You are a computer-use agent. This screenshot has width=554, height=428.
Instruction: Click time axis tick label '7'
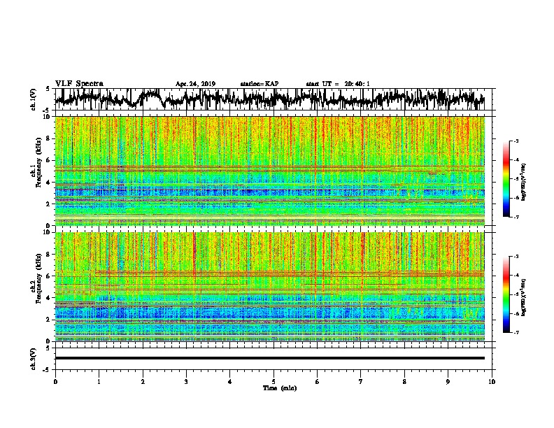[x=361, y=382]
